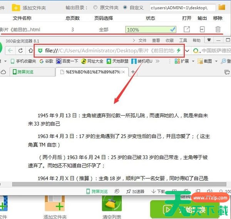Remove the file with trash icon
The width and height of the screenshot is (231, 219).
218,29
